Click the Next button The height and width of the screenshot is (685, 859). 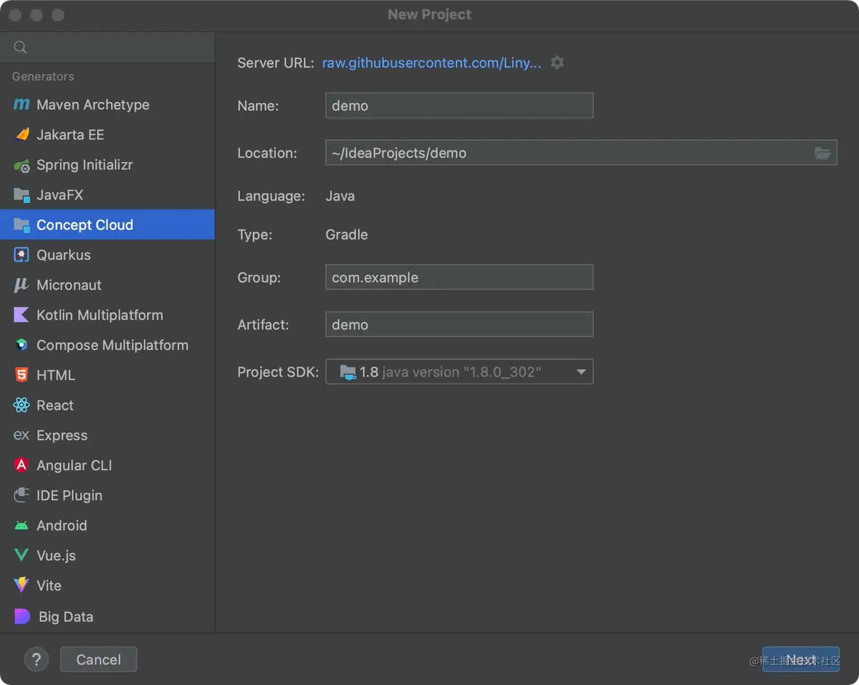pyautogui.click(x=801, y=659)
